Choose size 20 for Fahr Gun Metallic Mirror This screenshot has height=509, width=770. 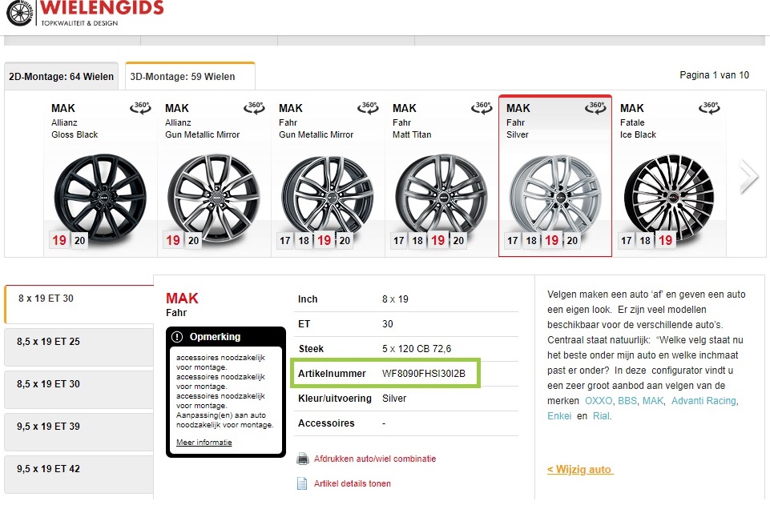click(345, 240)
